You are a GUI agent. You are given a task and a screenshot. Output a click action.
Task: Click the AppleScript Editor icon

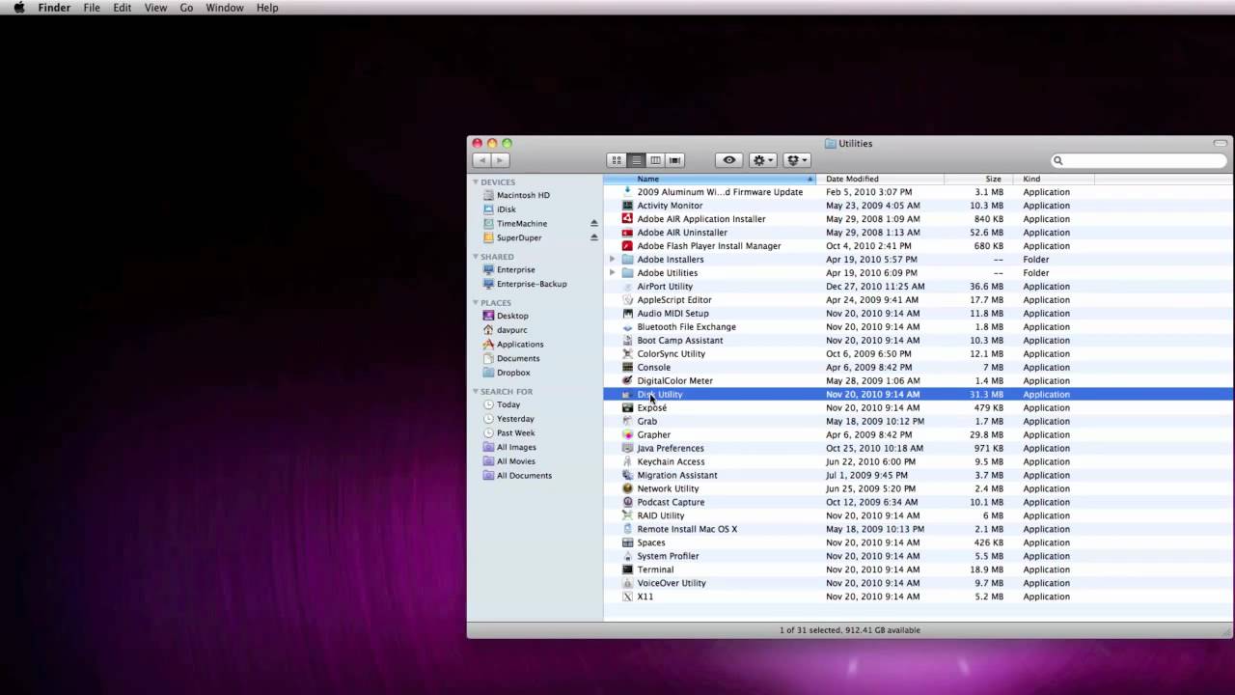coord(628,300)
